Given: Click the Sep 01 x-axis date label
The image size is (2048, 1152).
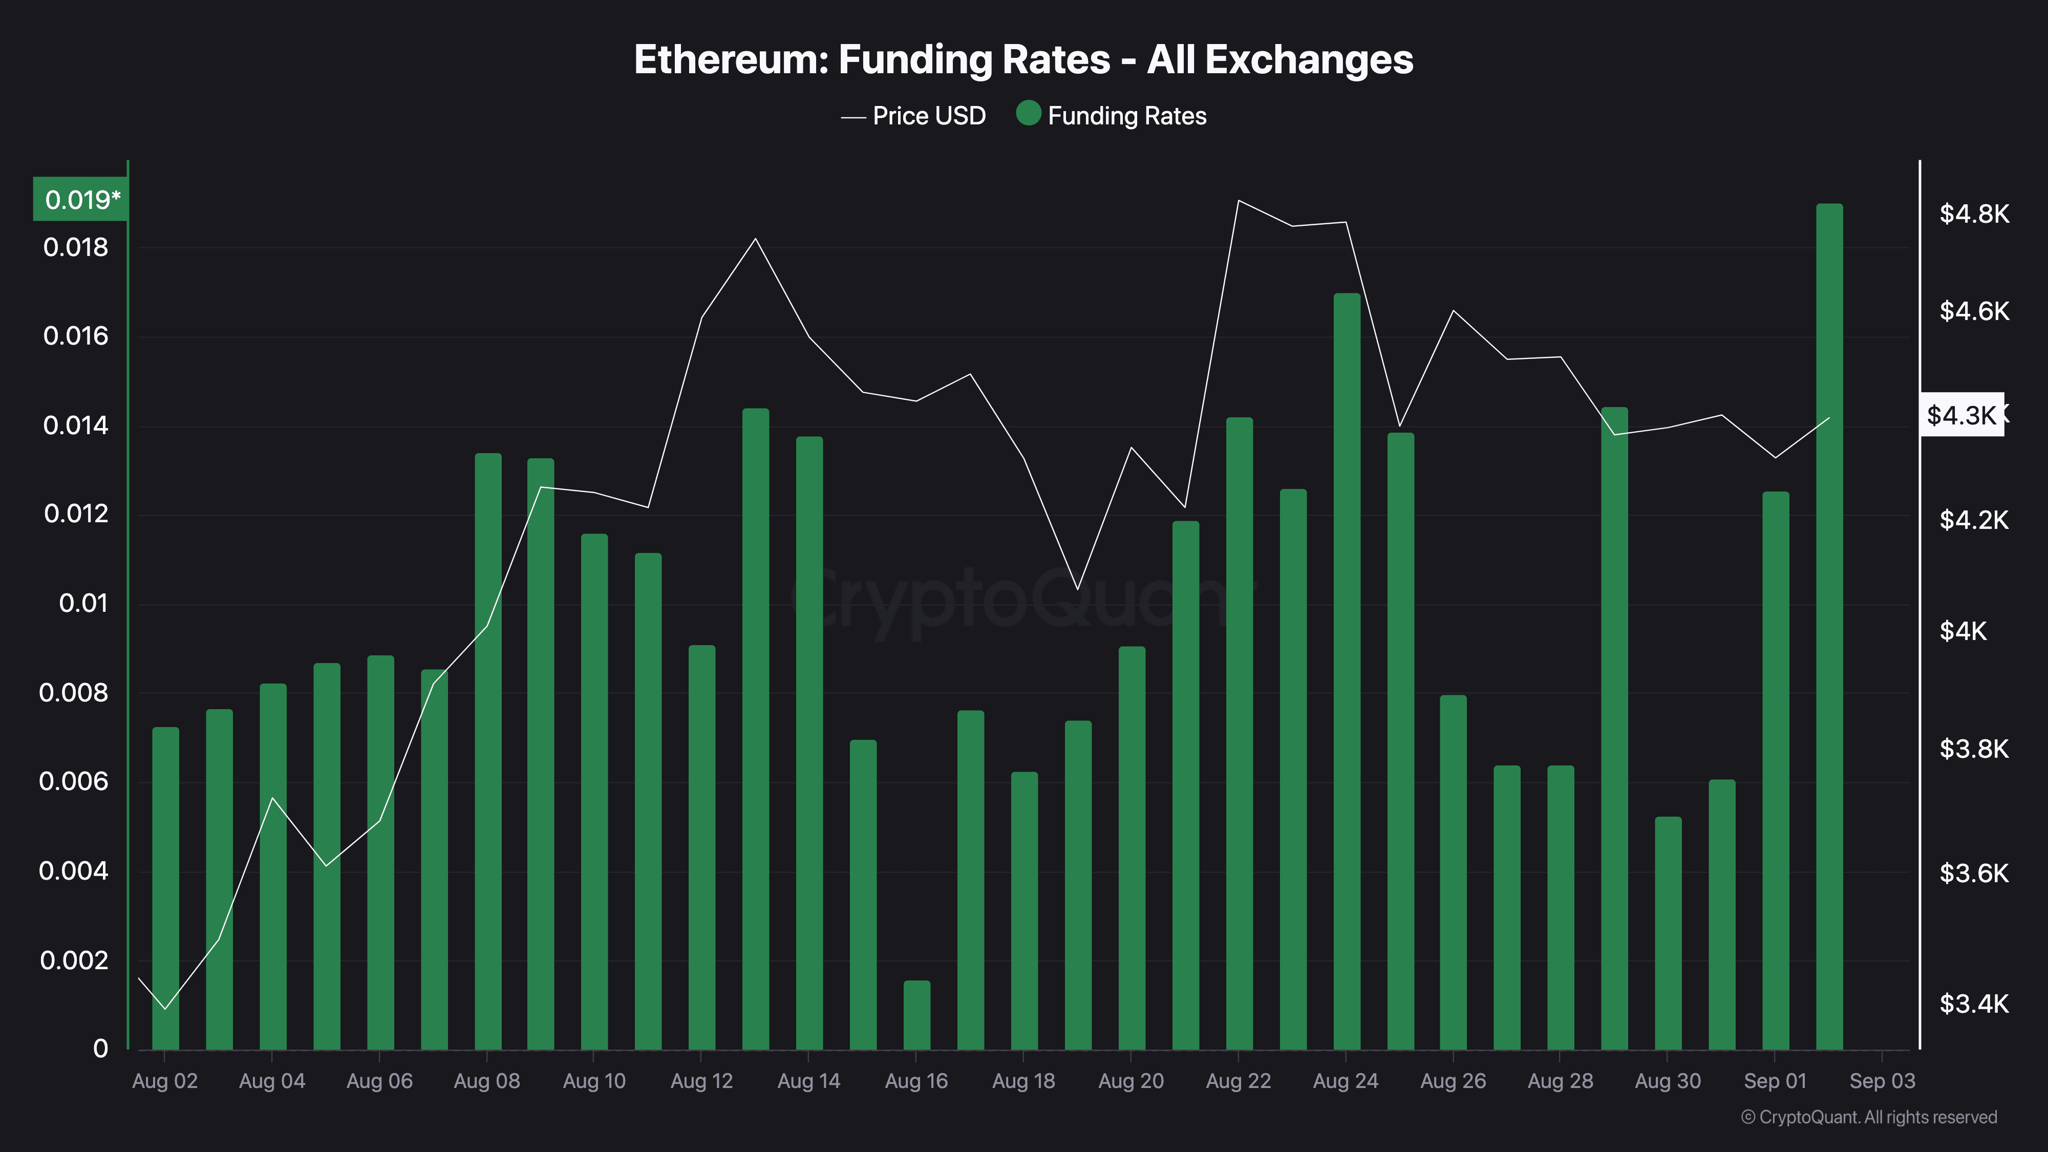Looking at the screenshot, I should tap(1775, 1081).
